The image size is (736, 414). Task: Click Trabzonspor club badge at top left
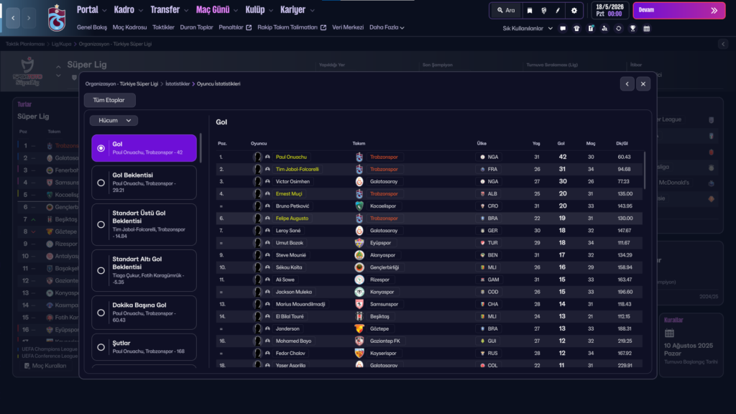click(55, 16)
